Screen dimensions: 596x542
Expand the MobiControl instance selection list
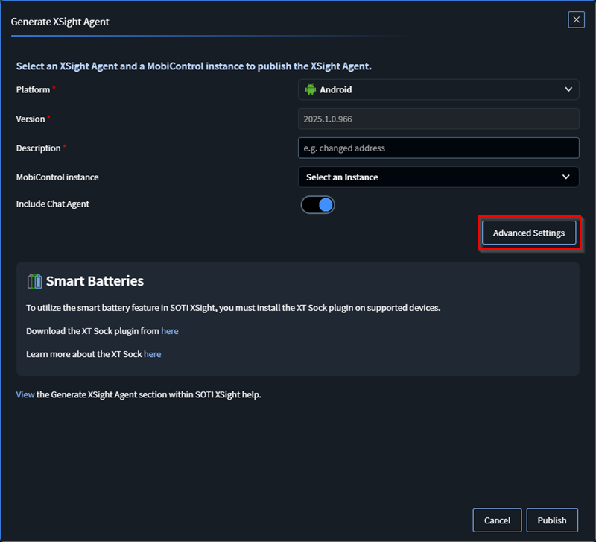tap(439, 177)
